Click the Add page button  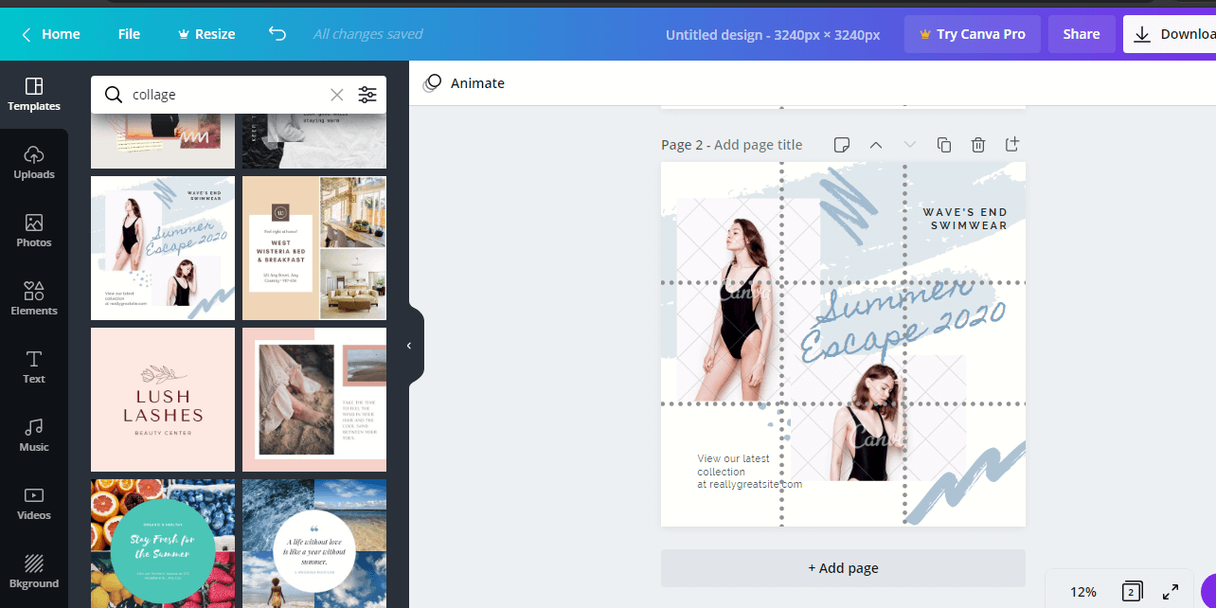coord(842,567)
